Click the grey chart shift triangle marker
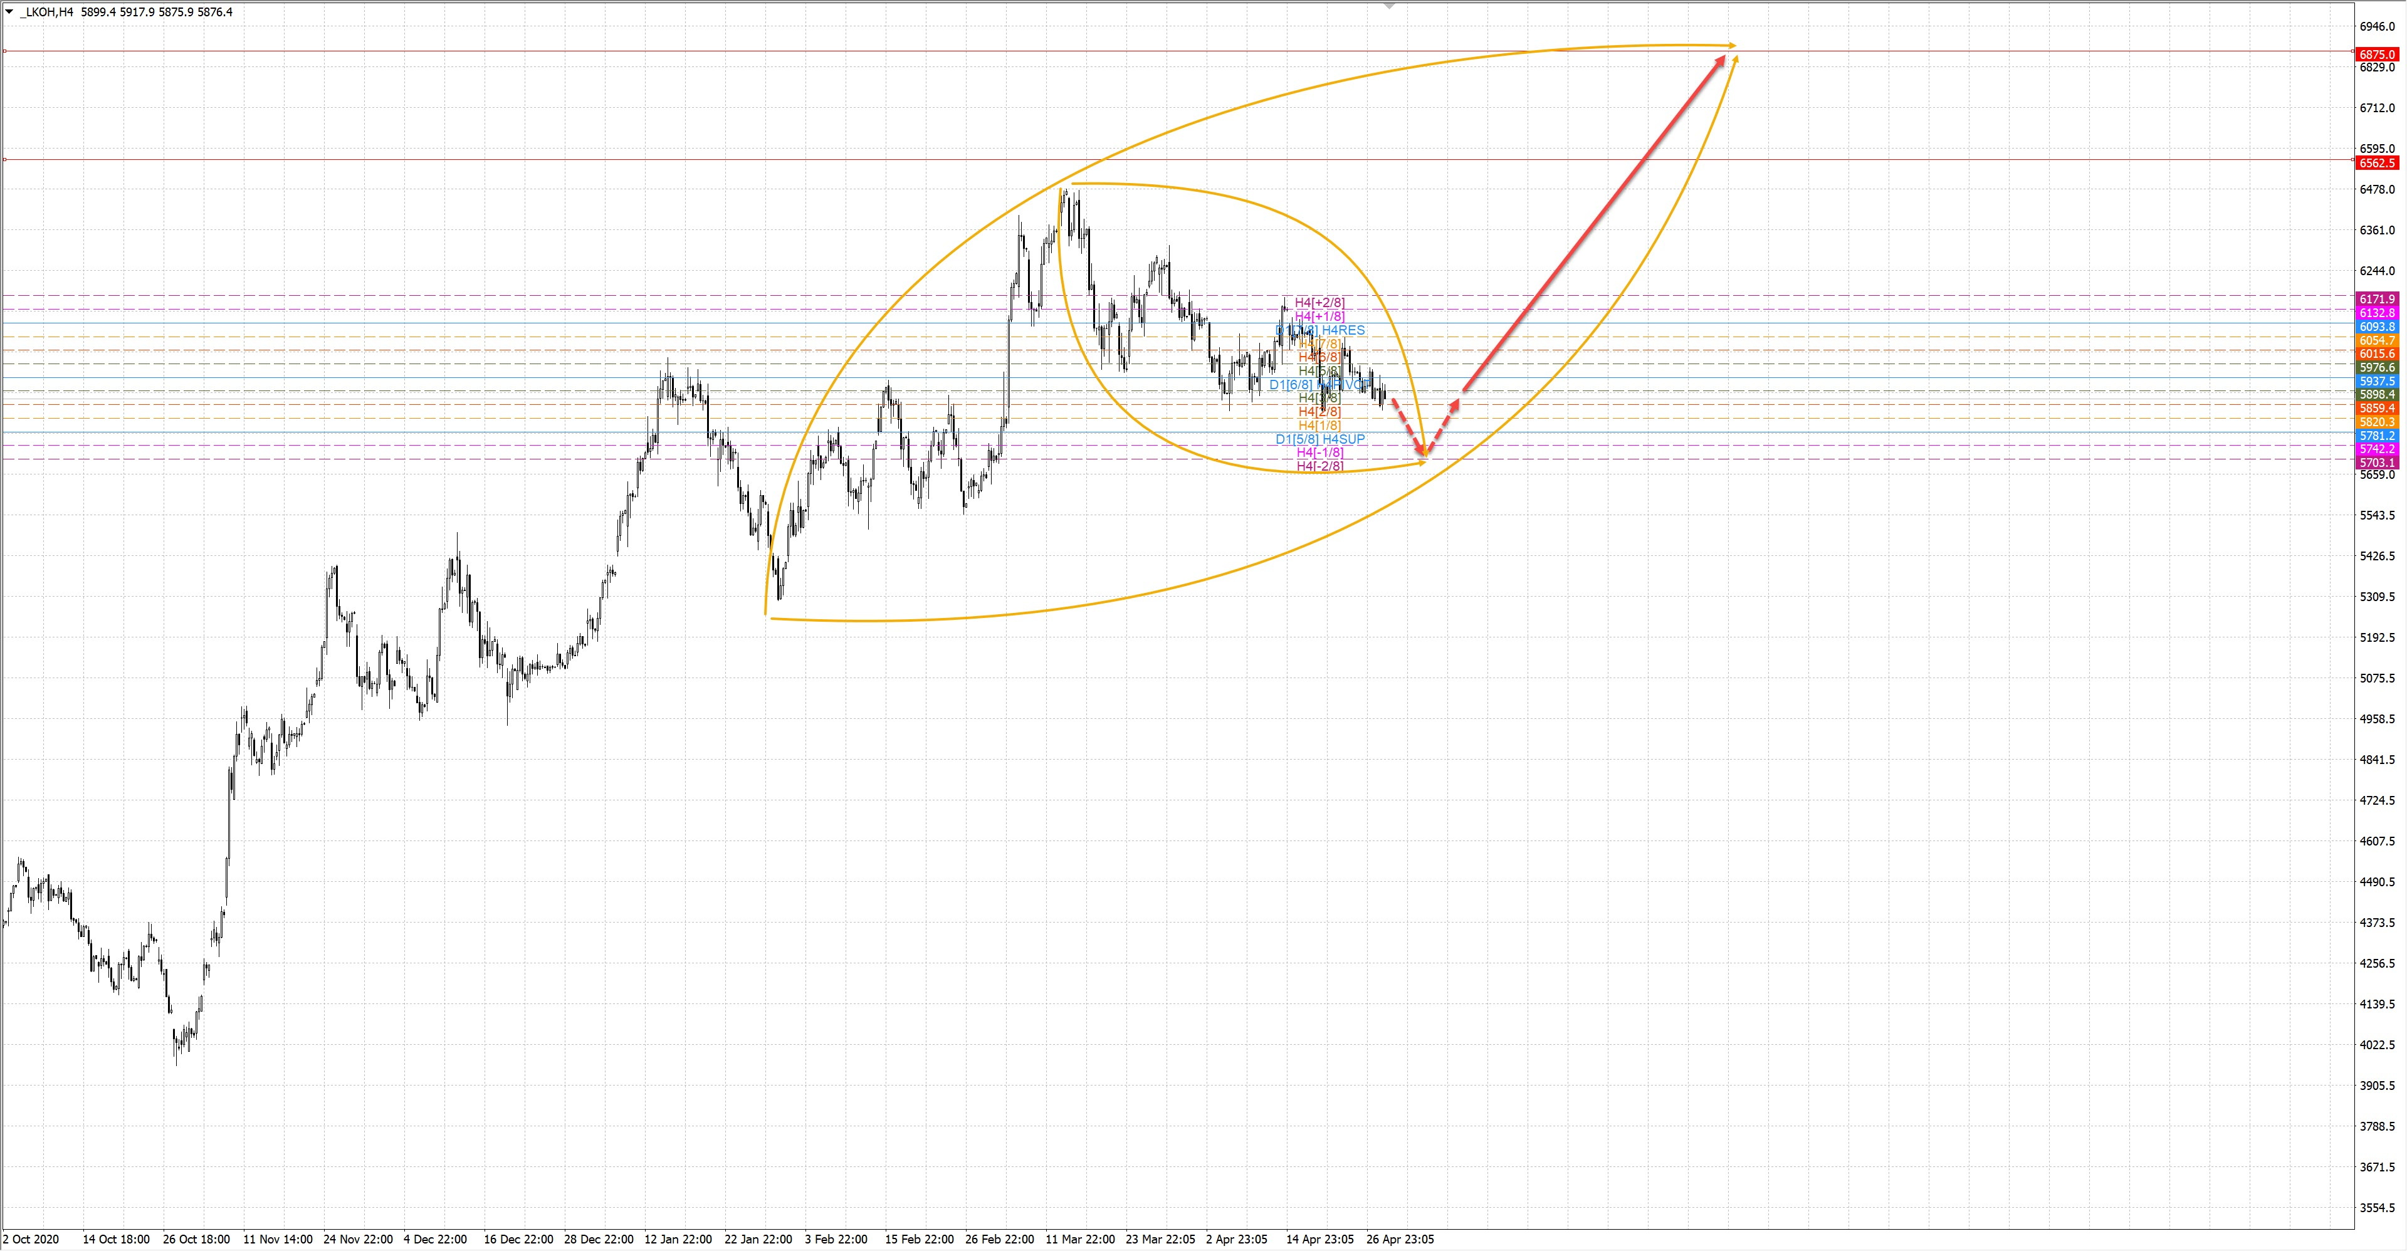 coord(1390,6)
